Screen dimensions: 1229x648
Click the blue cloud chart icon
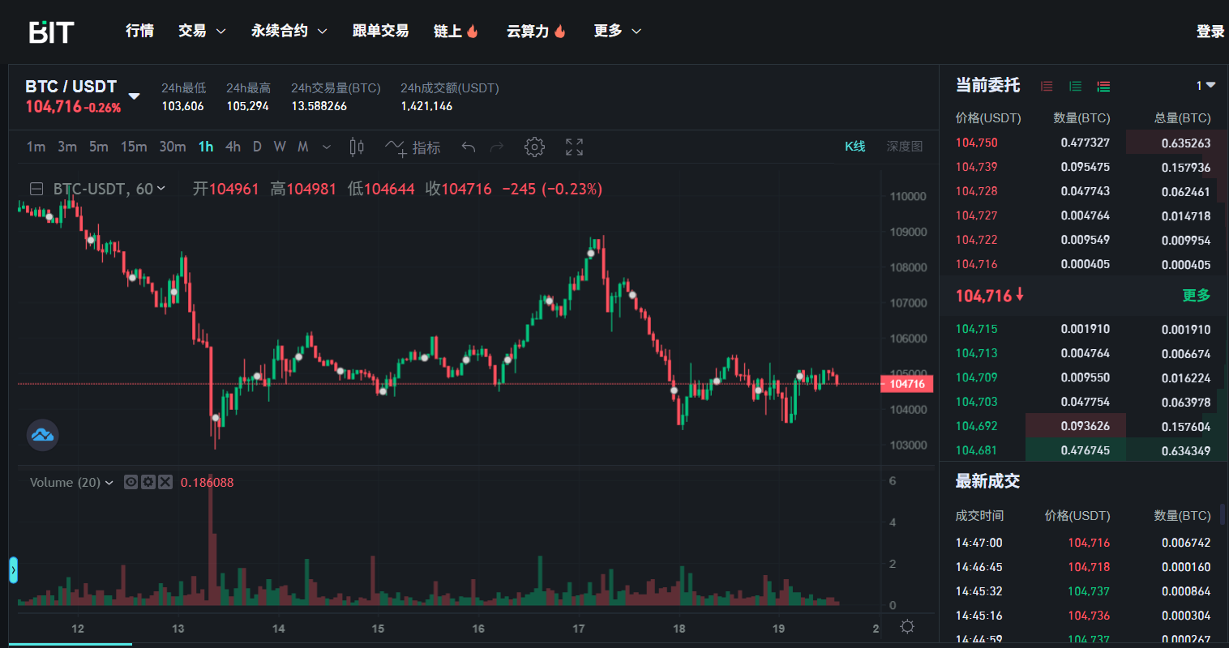[x=42, y=435]
